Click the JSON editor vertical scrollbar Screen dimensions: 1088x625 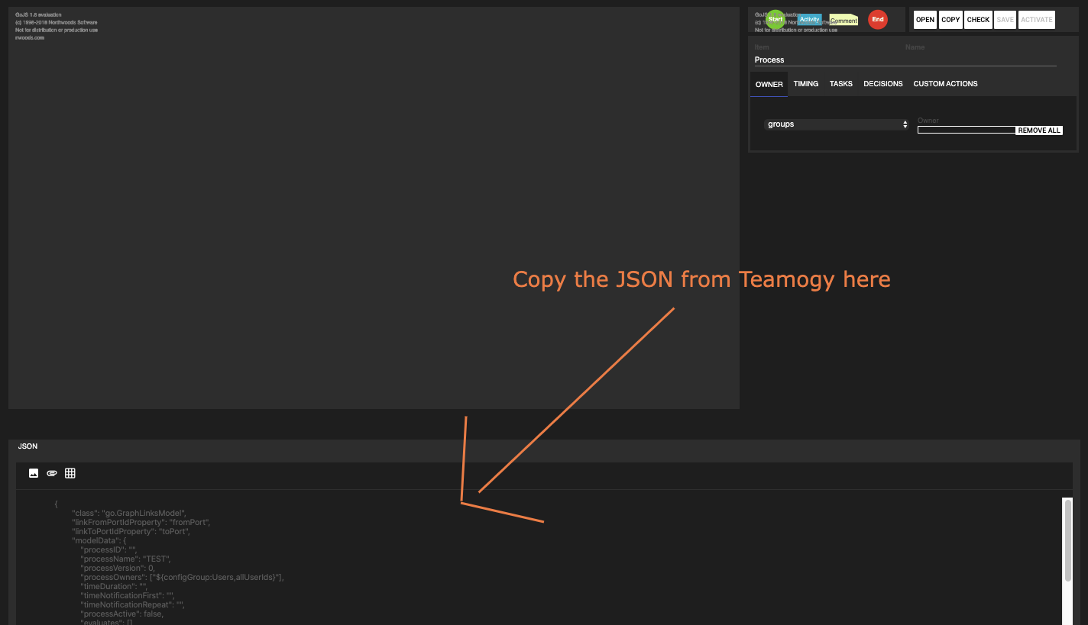[x=1067, y=542]
